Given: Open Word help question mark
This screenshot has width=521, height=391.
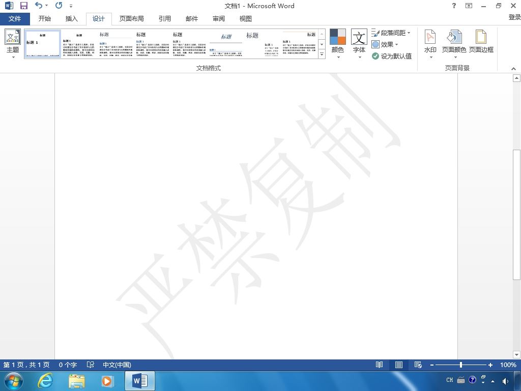Looking at the screenshot, I should 454,6.
